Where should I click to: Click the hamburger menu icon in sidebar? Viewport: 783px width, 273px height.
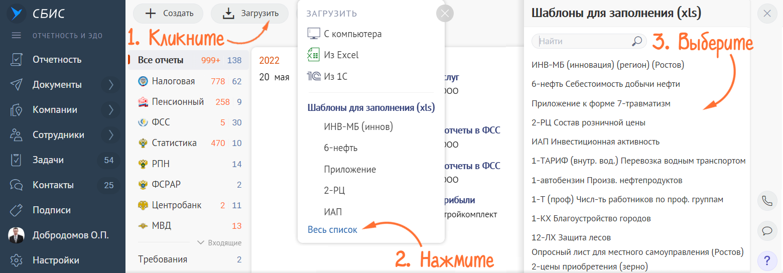click(17, 36)
